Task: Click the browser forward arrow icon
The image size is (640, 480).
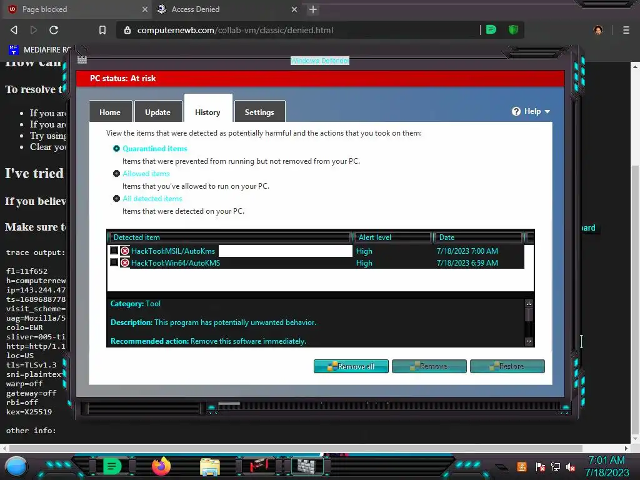Action: pos(34,30)
